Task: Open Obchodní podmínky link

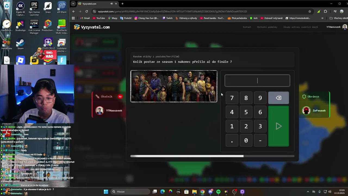Action: point(267,27)
